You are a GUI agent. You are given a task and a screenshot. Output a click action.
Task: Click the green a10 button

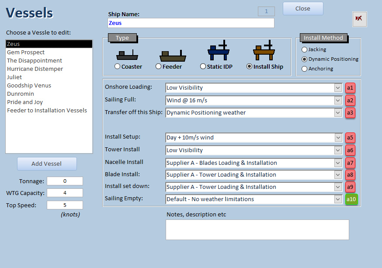351,199
